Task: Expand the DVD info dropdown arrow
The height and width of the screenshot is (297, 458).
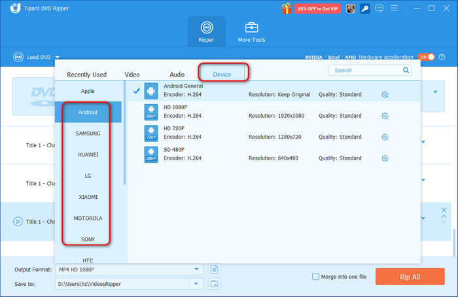Action: pos(436,92)
